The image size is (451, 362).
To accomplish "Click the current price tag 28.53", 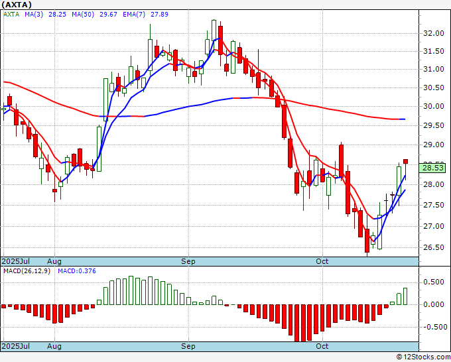I will 433,168.
